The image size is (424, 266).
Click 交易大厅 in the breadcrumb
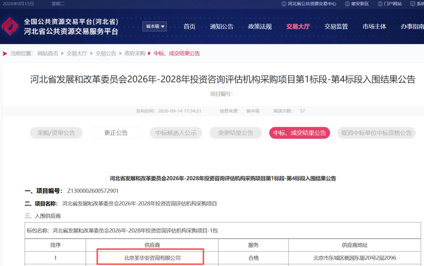tap(77, 53)
